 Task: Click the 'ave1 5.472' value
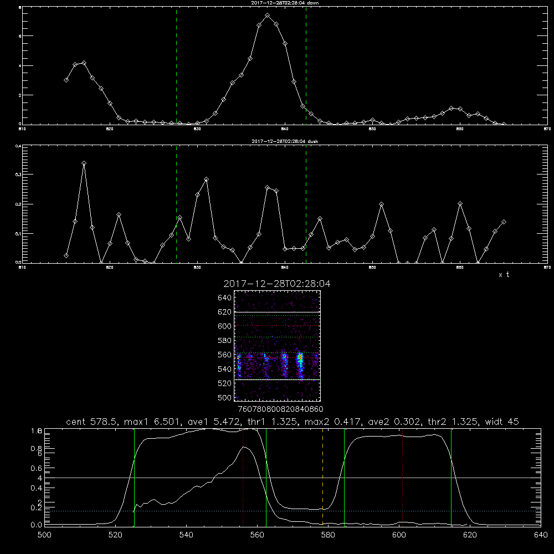[212, 422]
